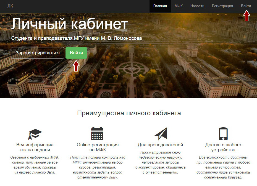Click the 'Личный кабинет' heading
The image size is (257, 186).
tap(69, 24)
